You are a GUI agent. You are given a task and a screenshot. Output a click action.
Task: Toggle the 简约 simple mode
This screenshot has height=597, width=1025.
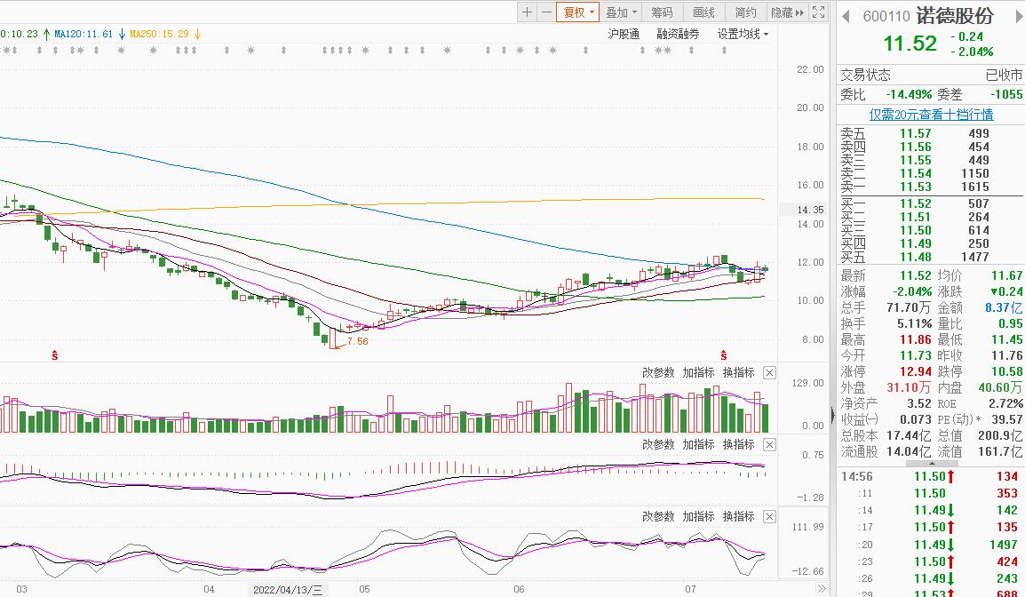745,12
